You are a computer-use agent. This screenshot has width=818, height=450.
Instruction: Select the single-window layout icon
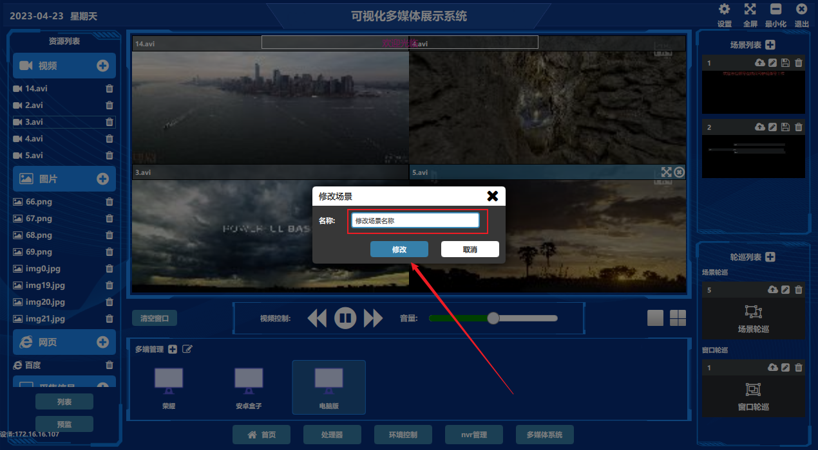656,318
